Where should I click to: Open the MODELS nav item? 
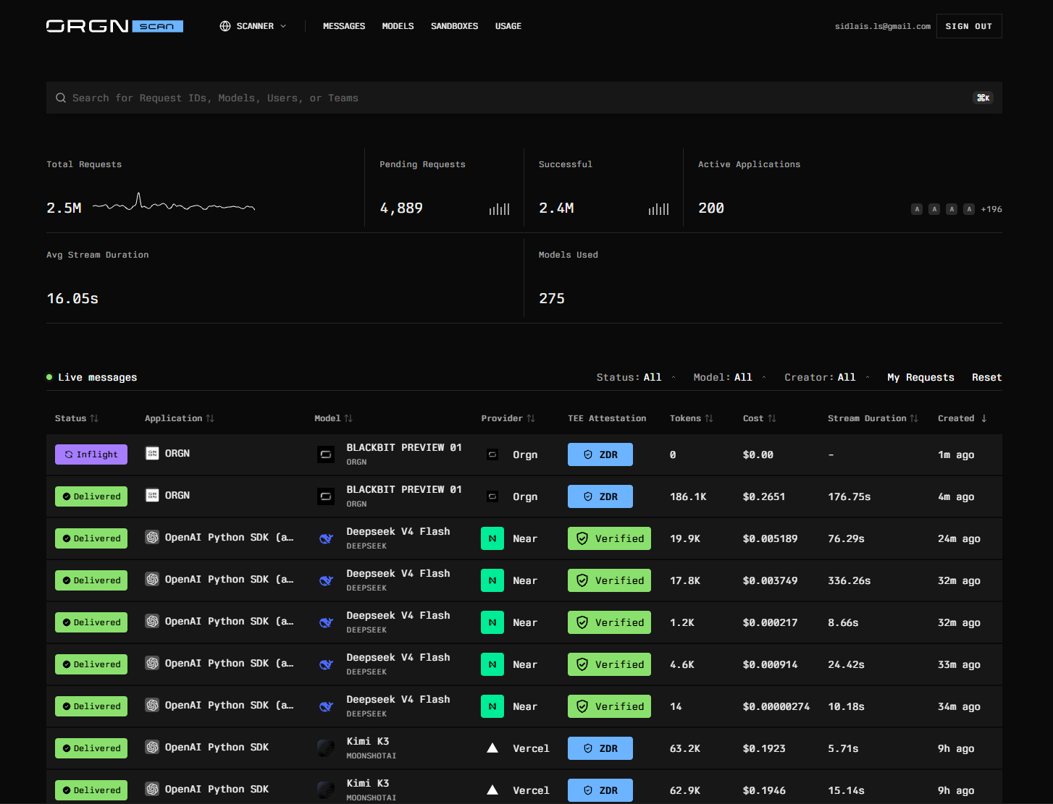pos(398,26)
